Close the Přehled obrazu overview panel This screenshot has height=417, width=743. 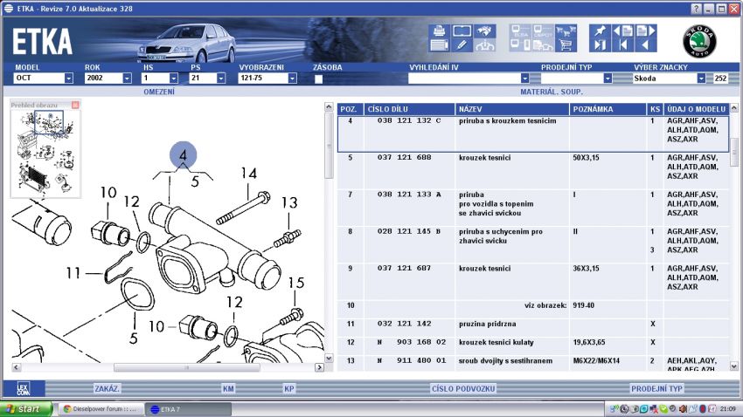tap(75, 105)
